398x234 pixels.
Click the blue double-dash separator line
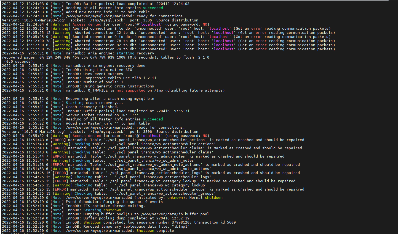point(4,95)
